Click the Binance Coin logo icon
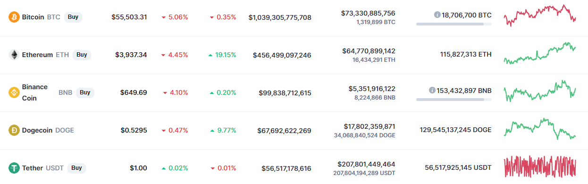 coord(14,92)
